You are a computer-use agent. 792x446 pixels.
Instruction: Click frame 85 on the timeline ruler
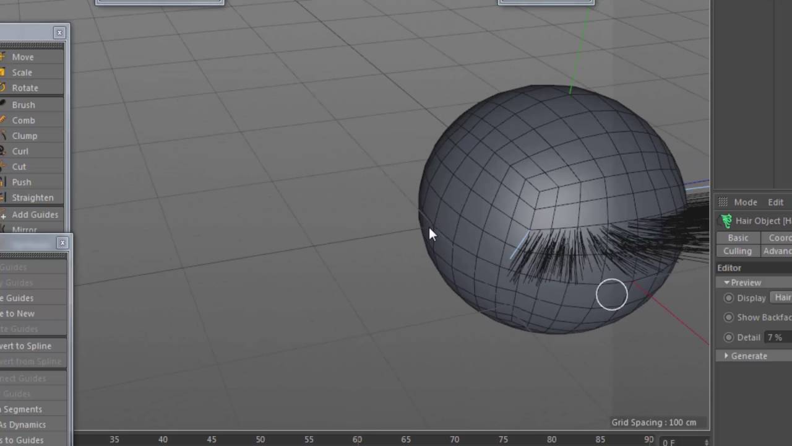600,439
